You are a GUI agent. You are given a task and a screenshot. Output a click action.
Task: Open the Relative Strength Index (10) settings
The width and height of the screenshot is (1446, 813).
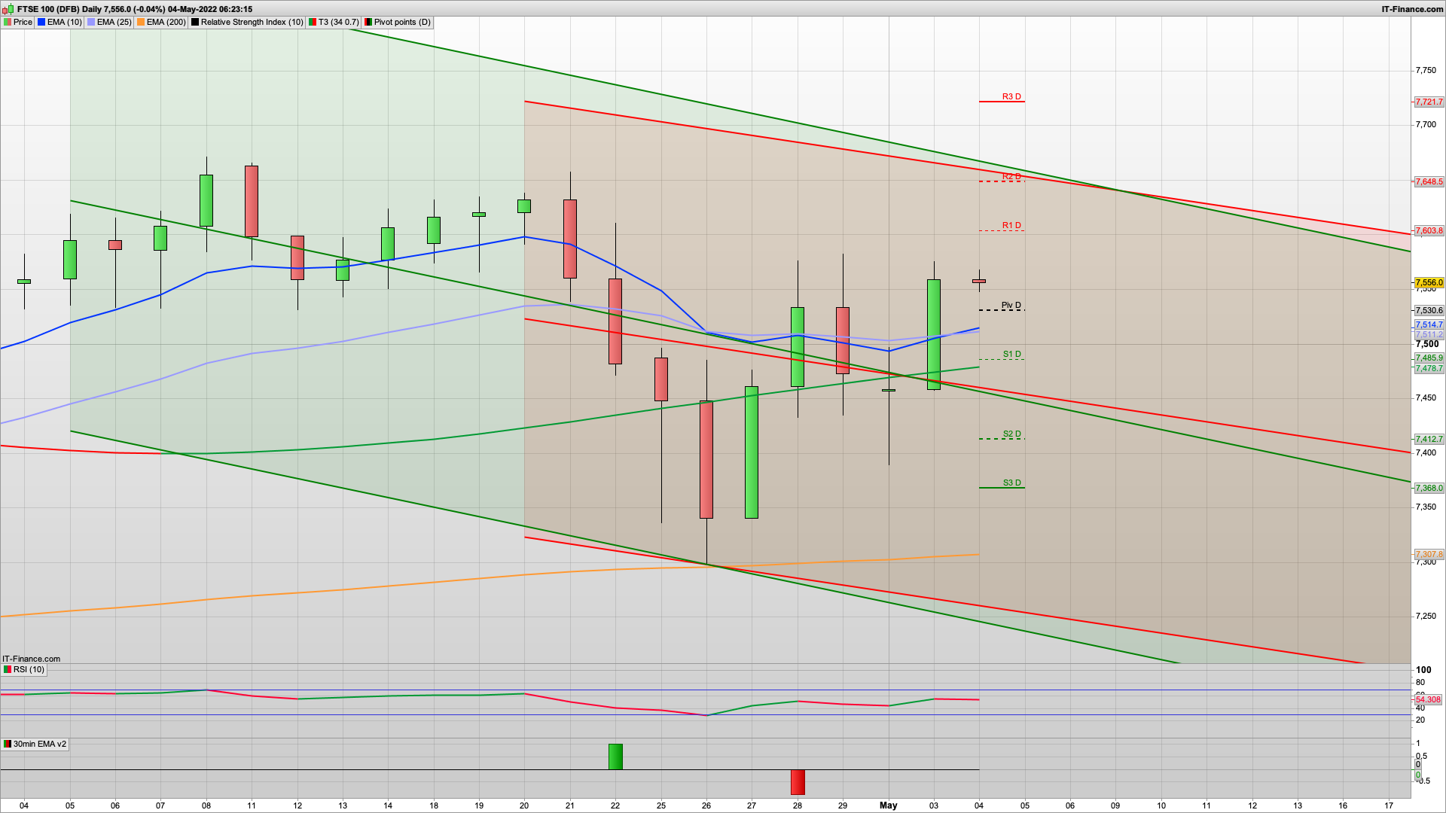pyautogui.click(x=252, y=22)
